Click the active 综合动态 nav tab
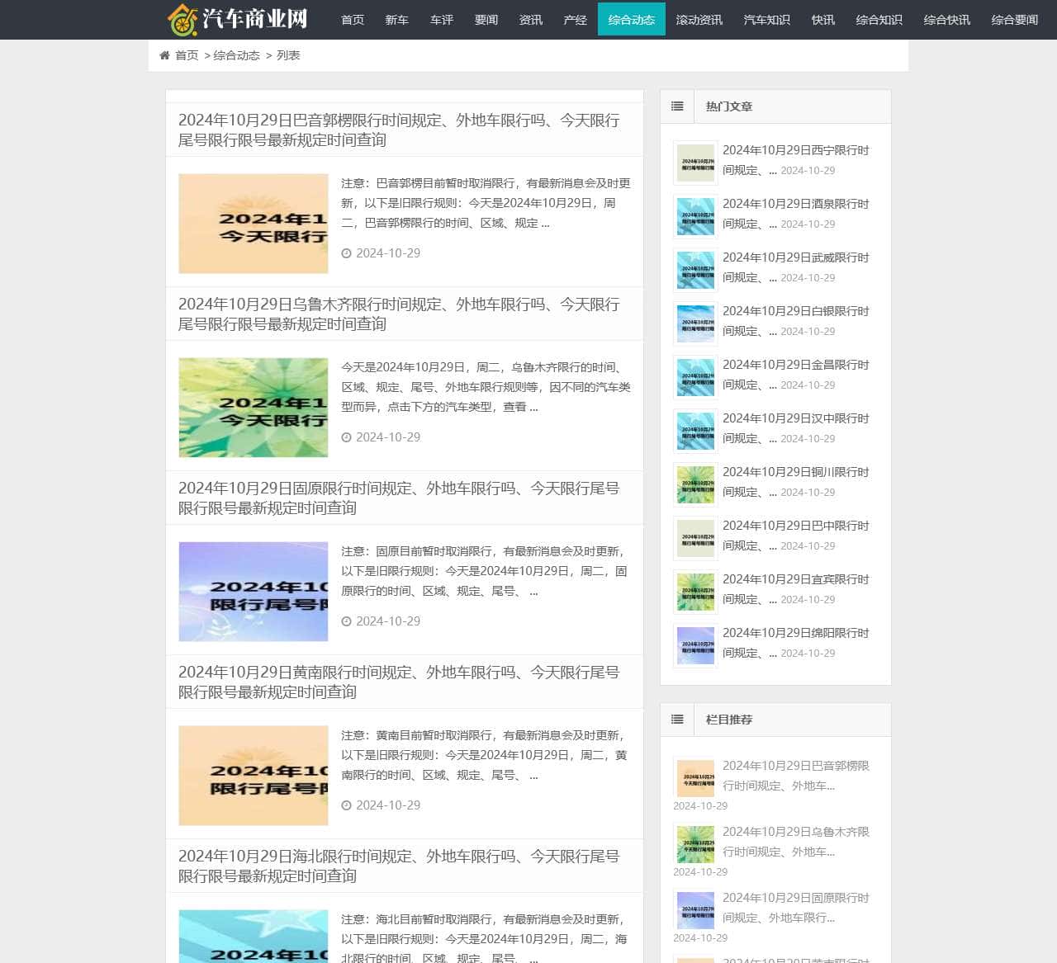This screenshot has width=1057, height=963. [632, 20]
